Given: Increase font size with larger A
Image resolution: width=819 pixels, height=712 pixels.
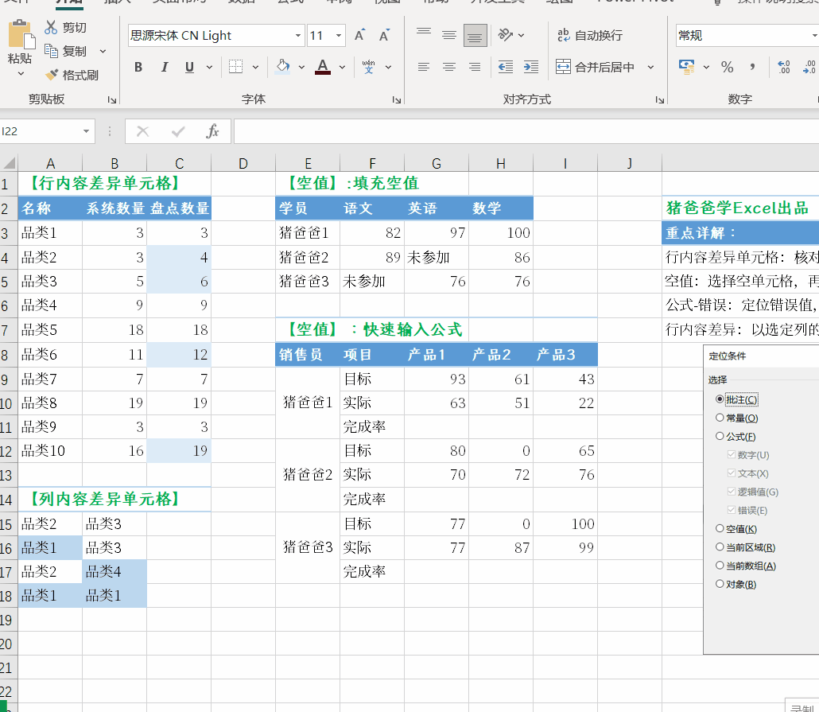Looking at the screenshot, I should pyautogui.click(x=359, y=35).
